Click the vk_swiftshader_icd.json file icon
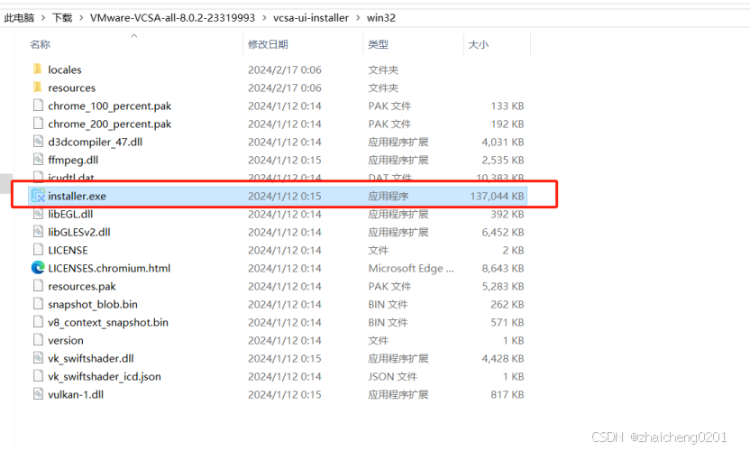The image size is (750, 451). pyautogui.click(x=38, y=376)
